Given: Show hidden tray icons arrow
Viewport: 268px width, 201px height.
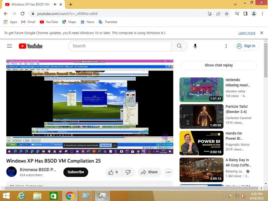Looking at the screenshot, I should [x=224, y=196].
